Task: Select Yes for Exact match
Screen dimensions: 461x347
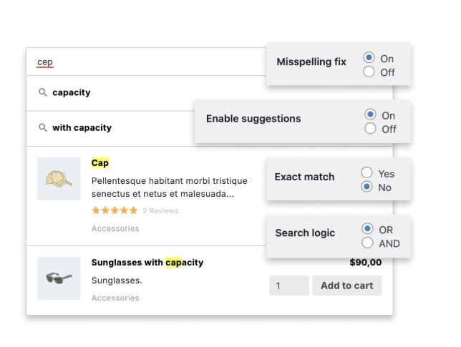Action: (367, 172)
